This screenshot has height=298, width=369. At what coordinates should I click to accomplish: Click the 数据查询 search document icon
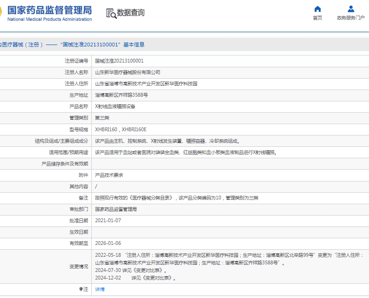tap(111, 13)
